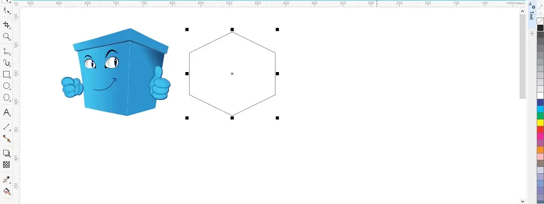Image resolution: width=544 pixels, height=204 pixels.
Task: Click the plus icon to add docker
Action: coord(532,33)
